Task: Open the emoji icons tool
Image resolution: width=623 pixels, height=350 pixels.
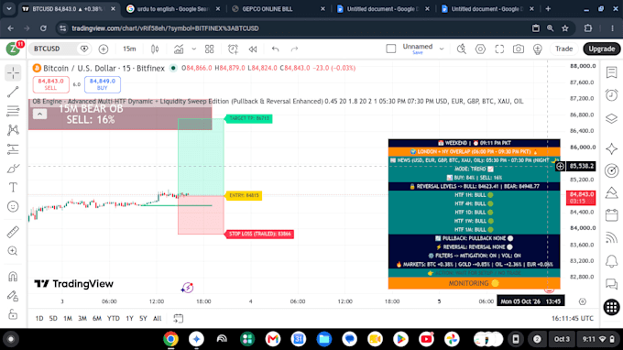Action: tap(13, 206)
